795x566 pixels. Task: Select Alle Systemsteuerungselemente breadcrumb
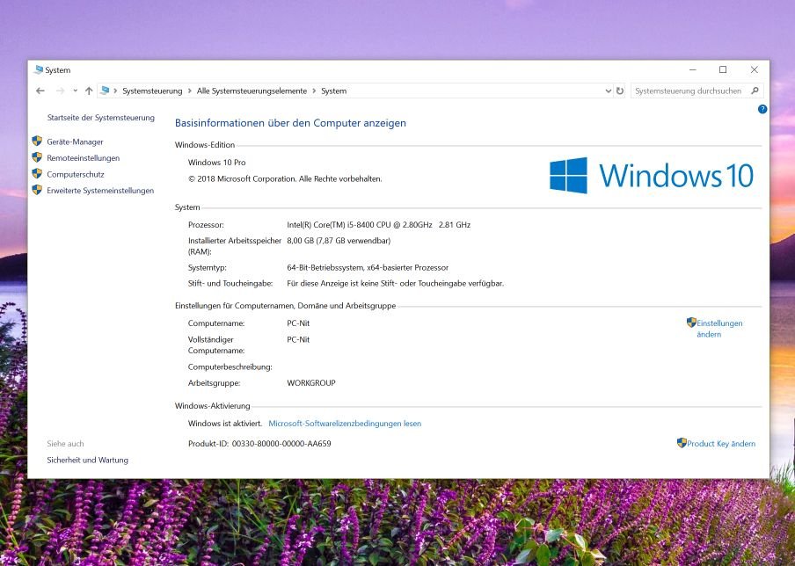tap(252, 91)
